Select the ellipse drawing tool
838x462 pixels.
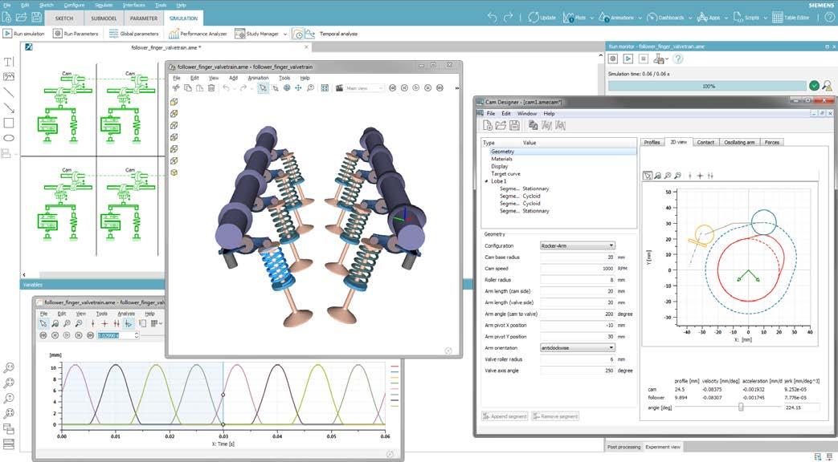coord(9,138)
